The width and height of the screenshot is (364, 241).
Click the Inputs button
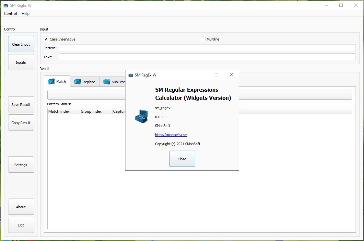click(21, 62)
